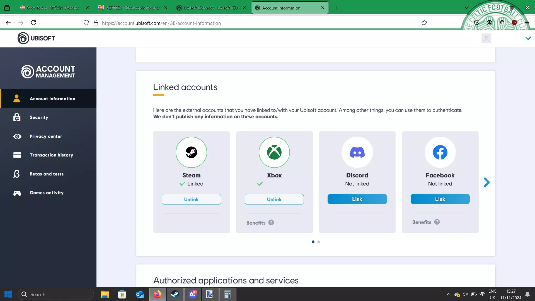Click the Ubisoft logo in the header
The width and height of the screenshot is (535, 301).
(x=36, y=38)
